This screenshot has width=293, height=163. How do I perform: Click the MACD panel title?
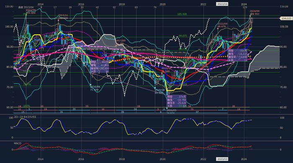tap(18, 143)
